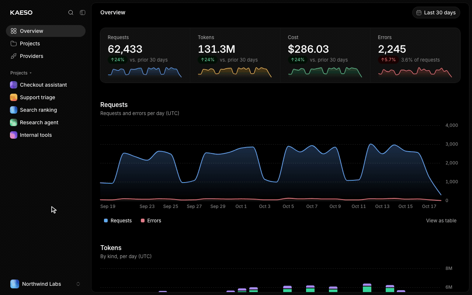
Task: Click the Cost sparkline in the stat card
Action: tap(325, 72)
